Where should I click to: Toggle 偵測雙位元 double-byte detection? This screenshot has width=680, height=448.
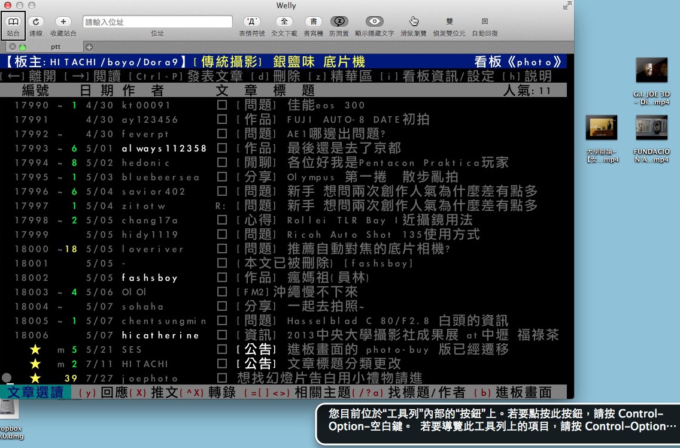[x=450, y=26]
